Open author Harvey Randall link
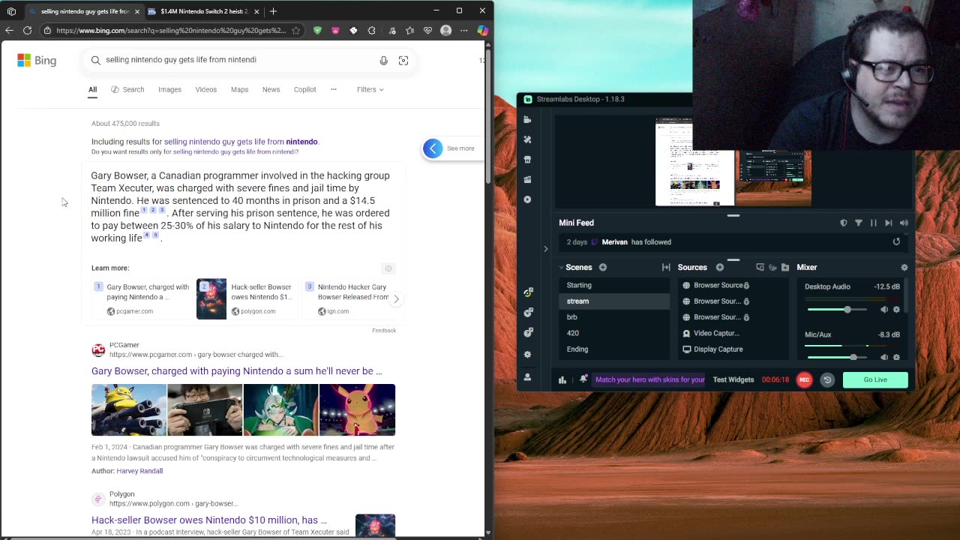This screenshot has width=960, height=540. pos(139,471)
